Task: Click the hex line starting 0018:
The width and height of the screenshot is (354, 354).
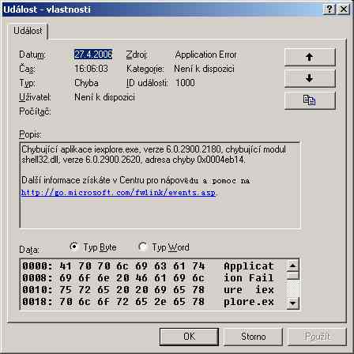Action: (x=148, y=302)
